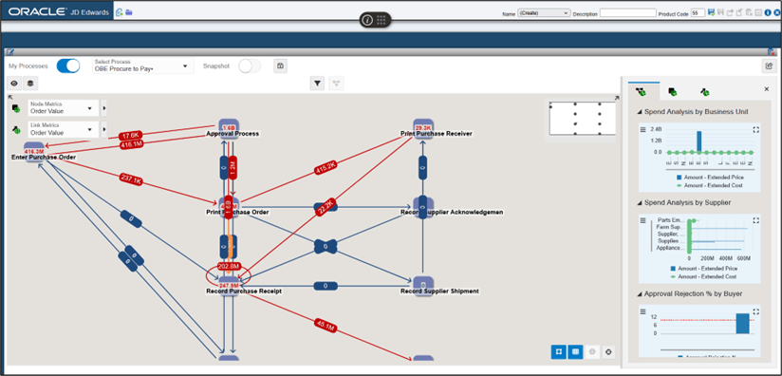Collapse Spend Analysis by Business Unit section
Screen dimensions: 782x376
pos(641,112)
